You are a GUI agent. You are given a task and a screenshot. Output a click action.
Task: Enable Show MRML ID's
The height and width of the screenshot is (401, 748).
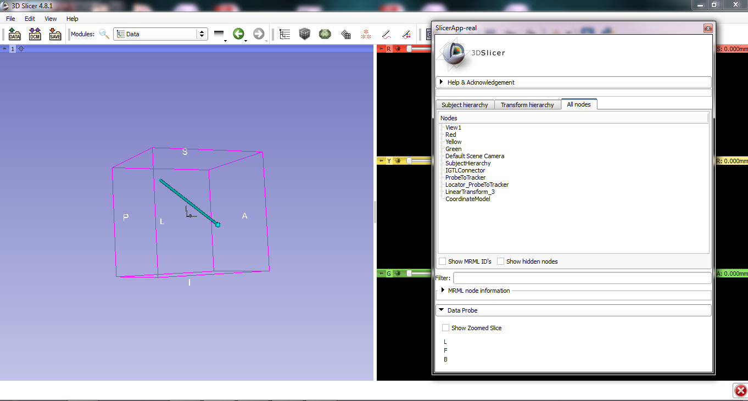point(443,261)
